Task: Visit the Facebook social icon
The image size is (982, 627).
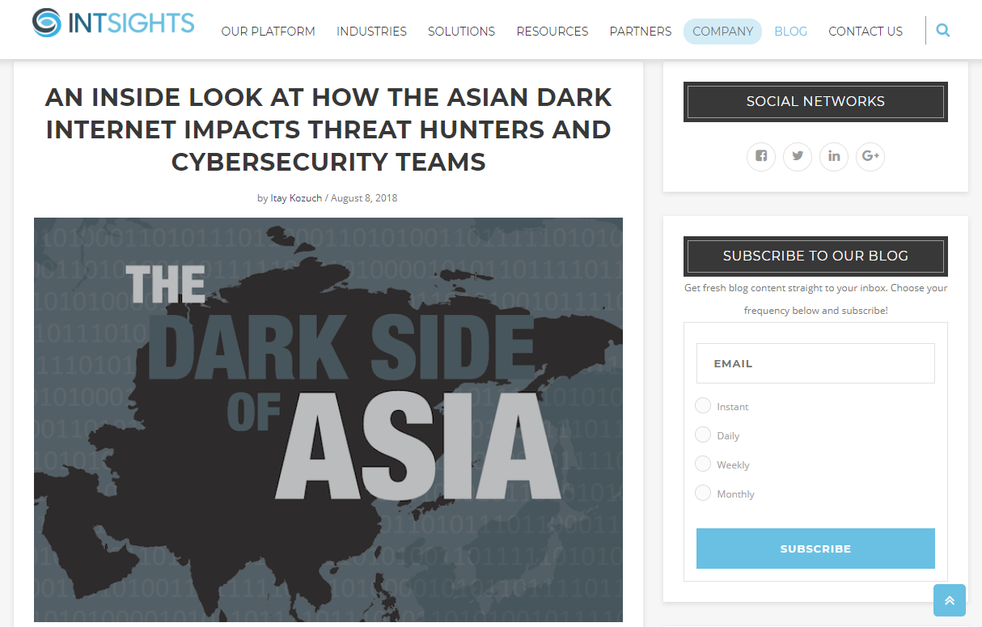Action: 761,156
